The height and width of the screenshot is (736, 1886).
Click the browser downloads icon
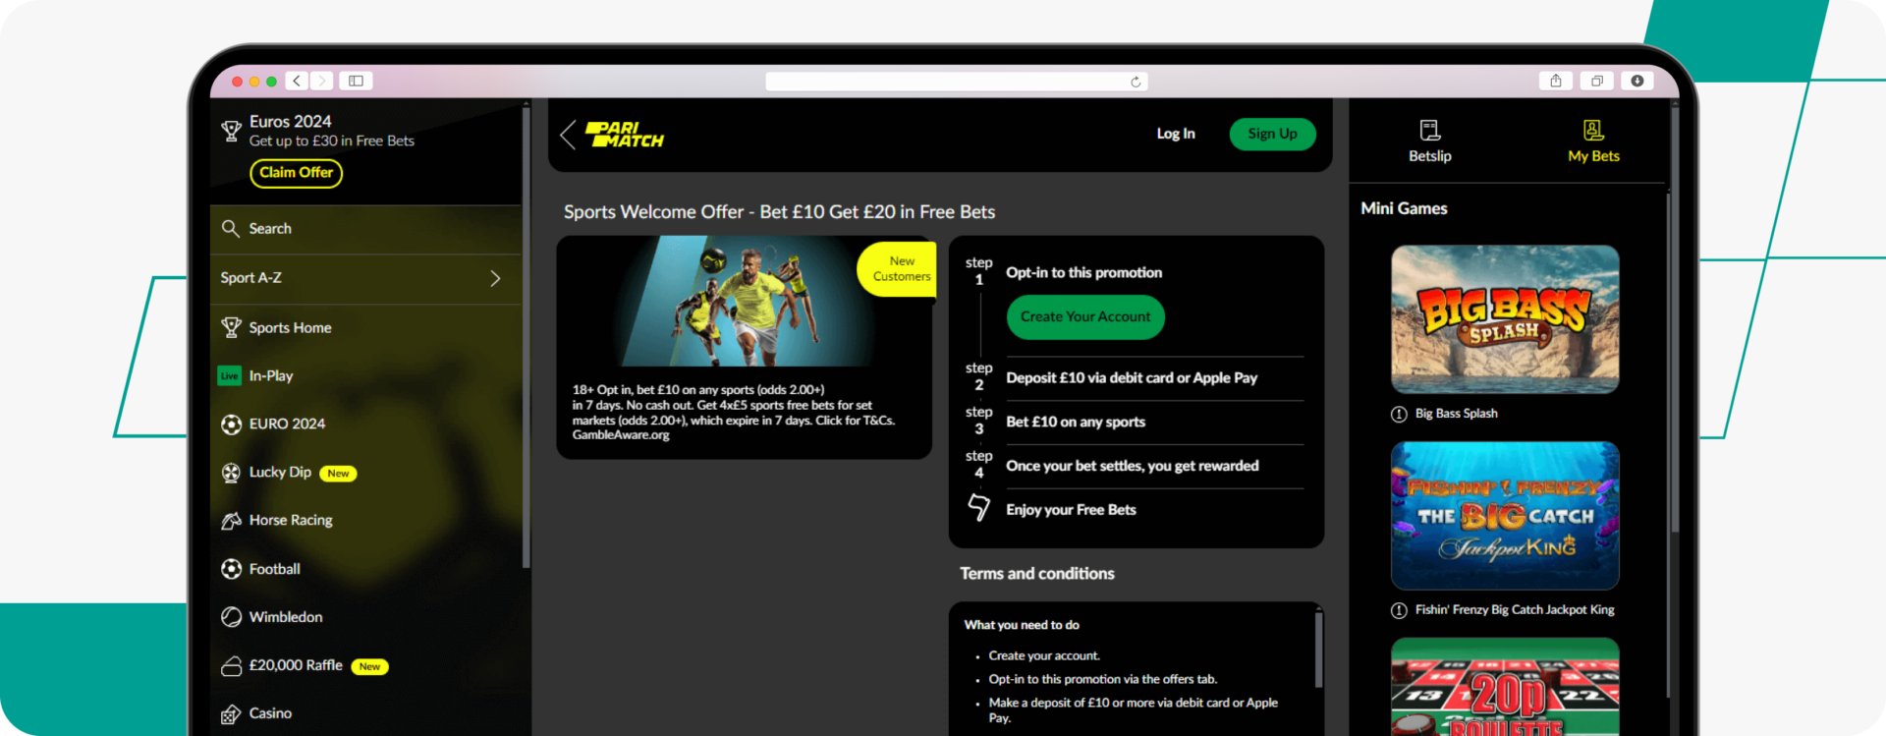click(x=1637, y=81)
